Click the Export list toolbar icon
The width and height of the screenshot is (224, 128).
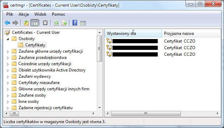[64, 23]
